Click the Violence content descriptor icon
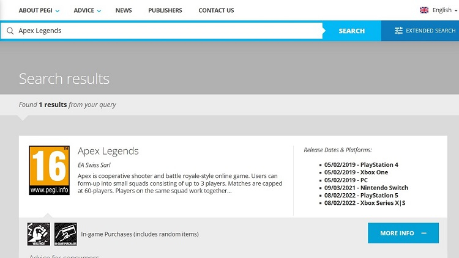 [x=39, y=234]
